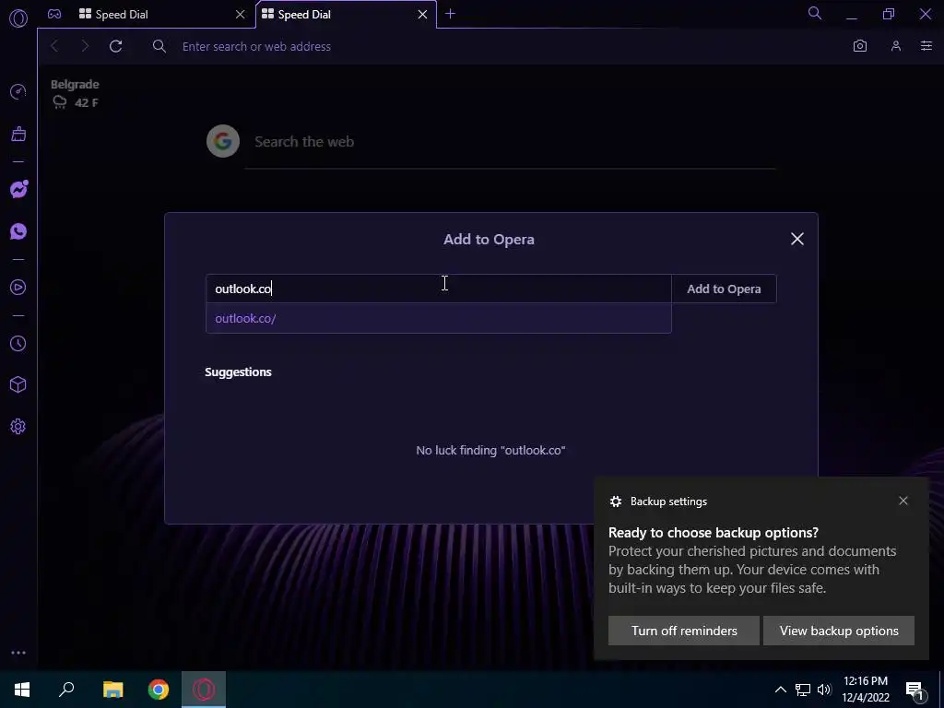
Task: Open History clock icon in sidebar
Action: point(18,343)
